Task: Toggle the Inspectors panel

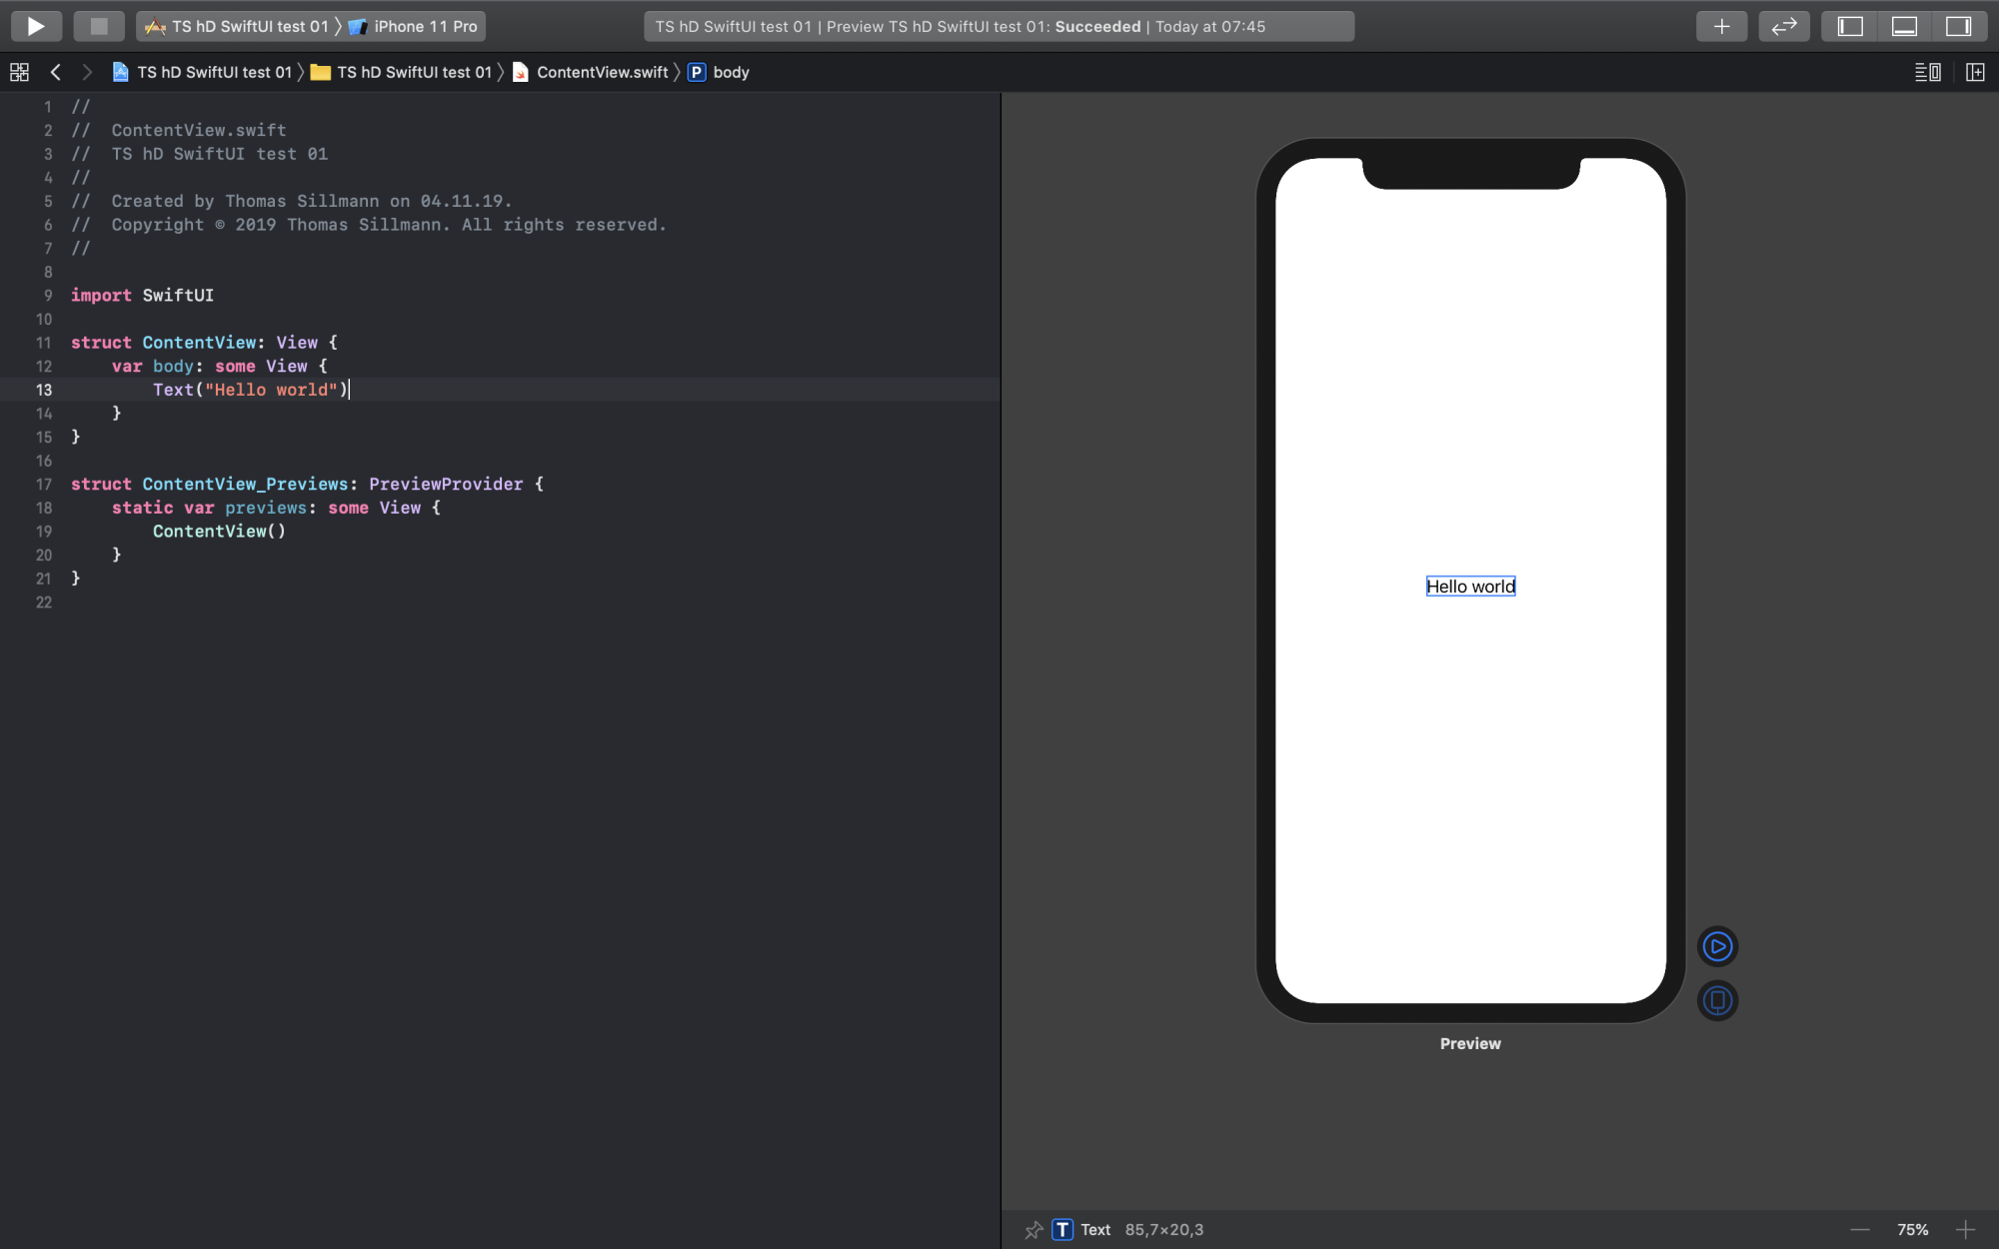Action: click(x=1958, y=26)
